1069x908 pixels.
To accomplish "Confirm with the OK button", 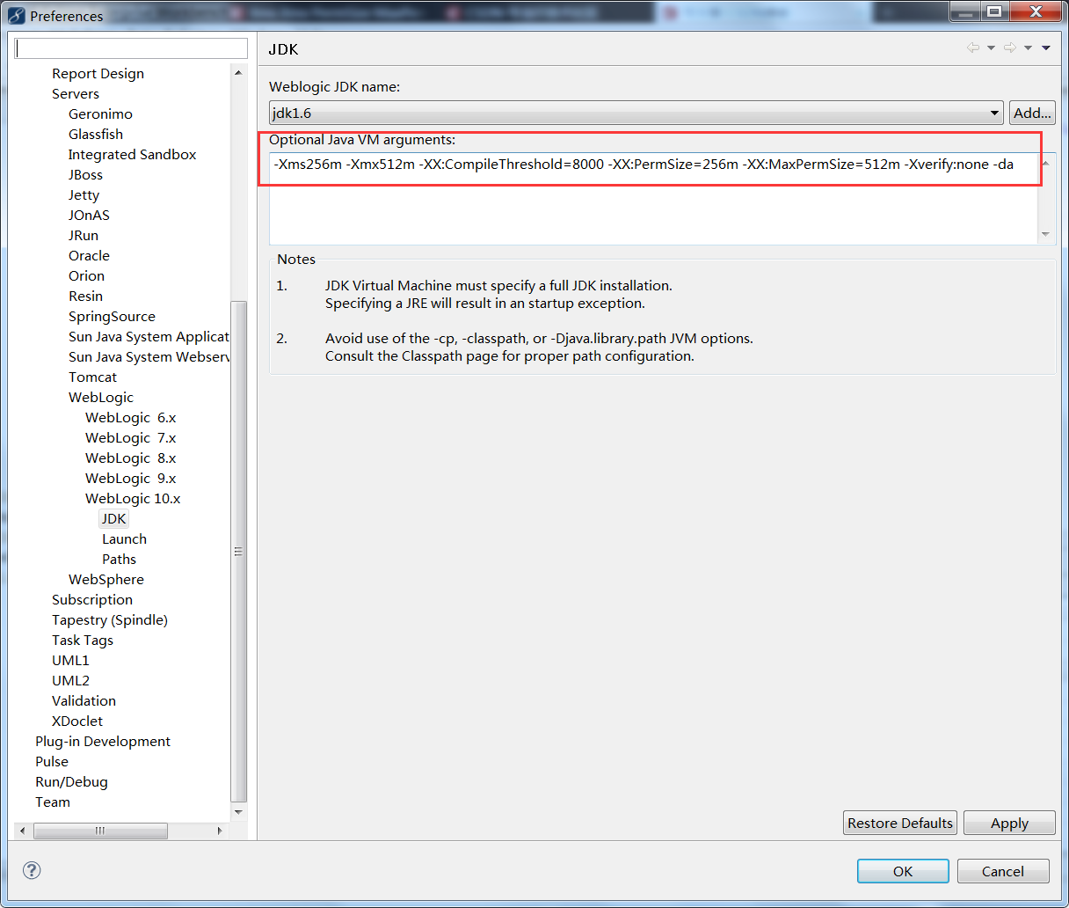I will coord(903,871).
